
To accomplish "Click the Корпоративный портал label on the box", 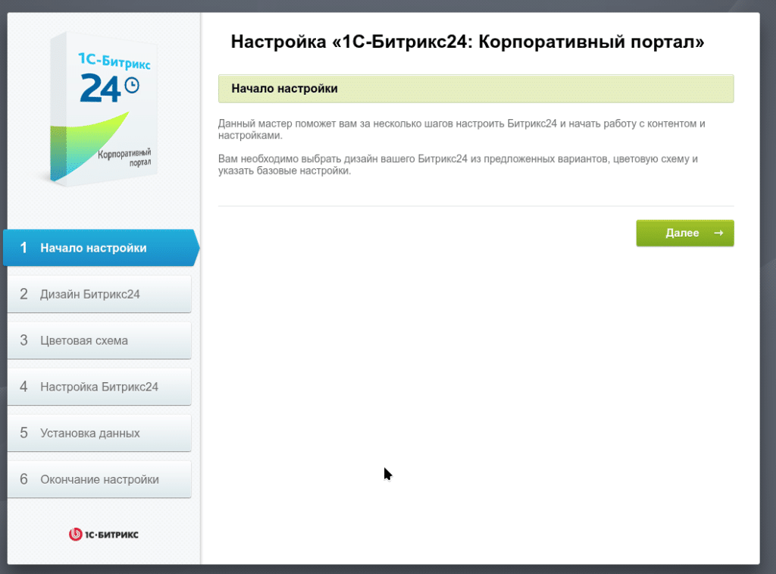I will [x=124, y=158].
